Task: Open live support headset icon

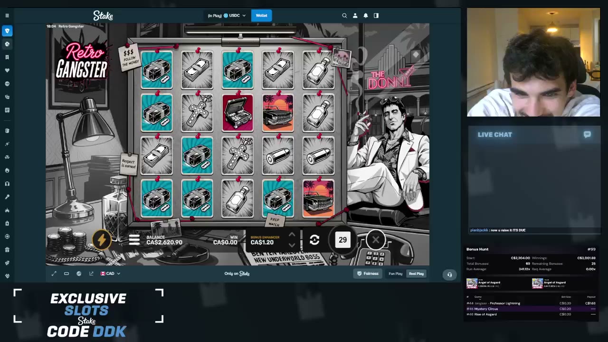Action: [x=449, y=274]
